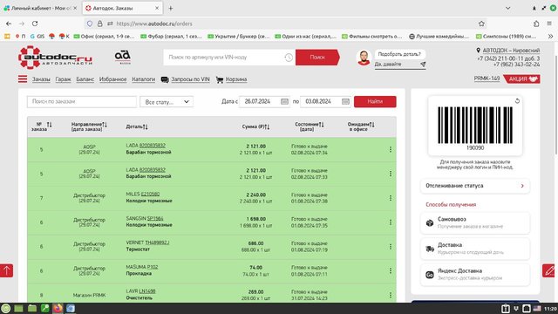Image resolution: width=558 pixels, height=314 pixels.
Task: Select the Доставка courier option
Action: (474, 249)
